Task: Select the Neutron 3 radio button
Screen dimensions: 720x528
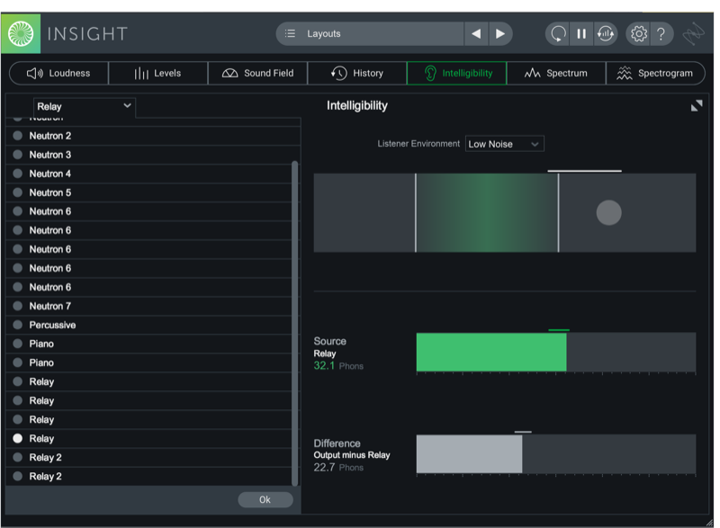Action: pyautogui.click(x=17, y=155)
